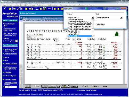
Task: Click the printer setup icon after grey Abbrechen
Action: [59, 86]
